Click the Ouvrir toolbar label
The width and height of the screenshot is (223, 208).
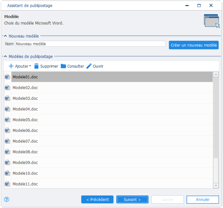[x=98, y=66]
